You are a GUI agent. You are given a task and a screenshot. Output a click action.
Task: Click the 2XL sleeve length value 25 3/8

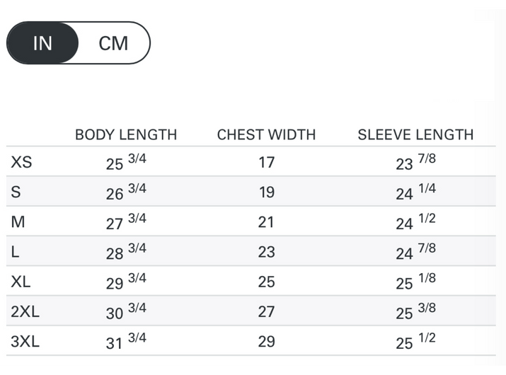tap(415, 312)
